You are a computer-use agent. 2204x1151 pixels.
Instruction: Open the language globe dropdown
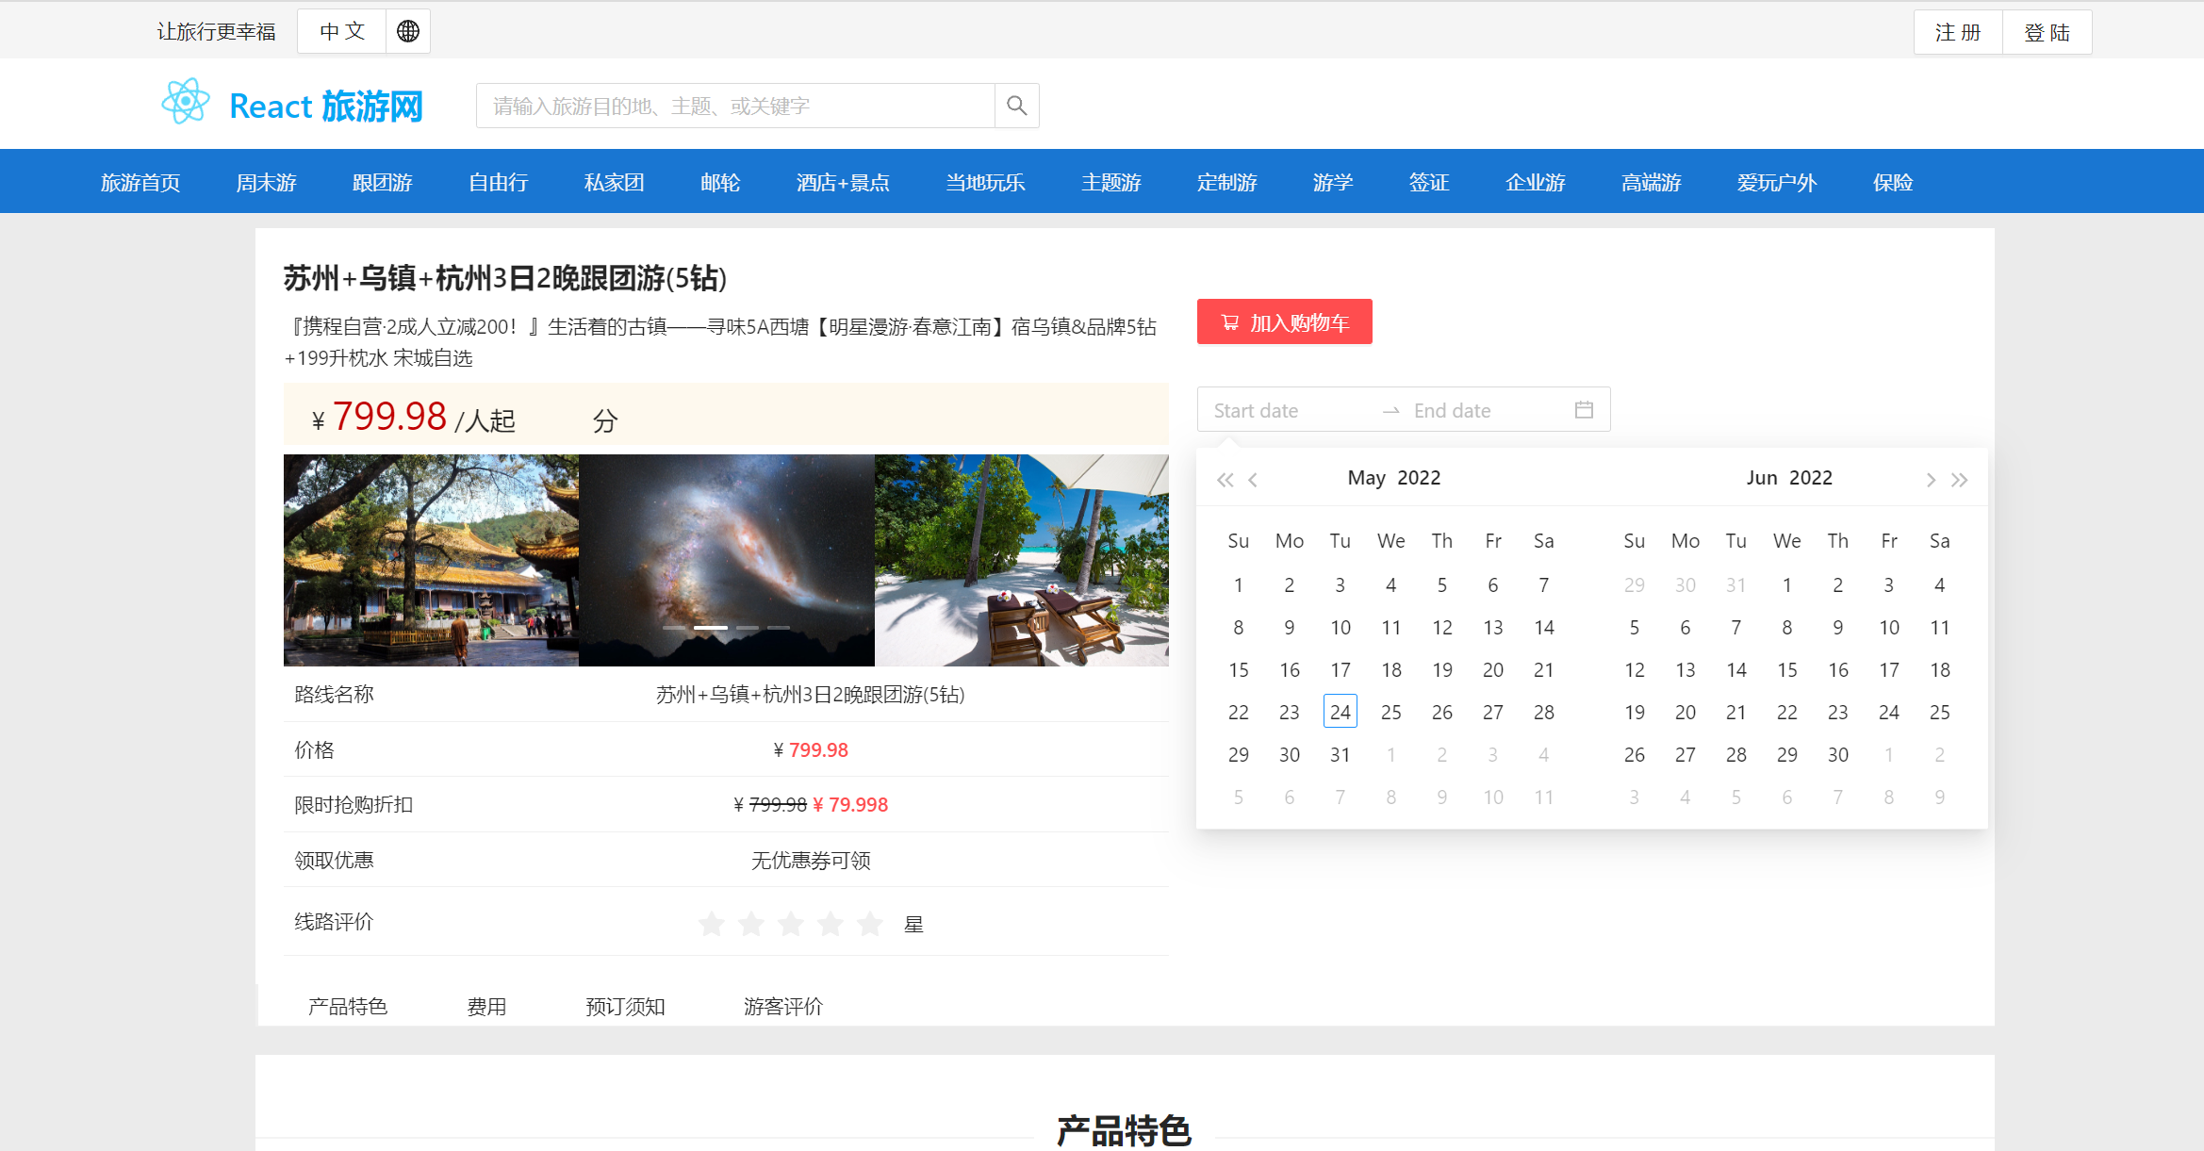(407, 31)
